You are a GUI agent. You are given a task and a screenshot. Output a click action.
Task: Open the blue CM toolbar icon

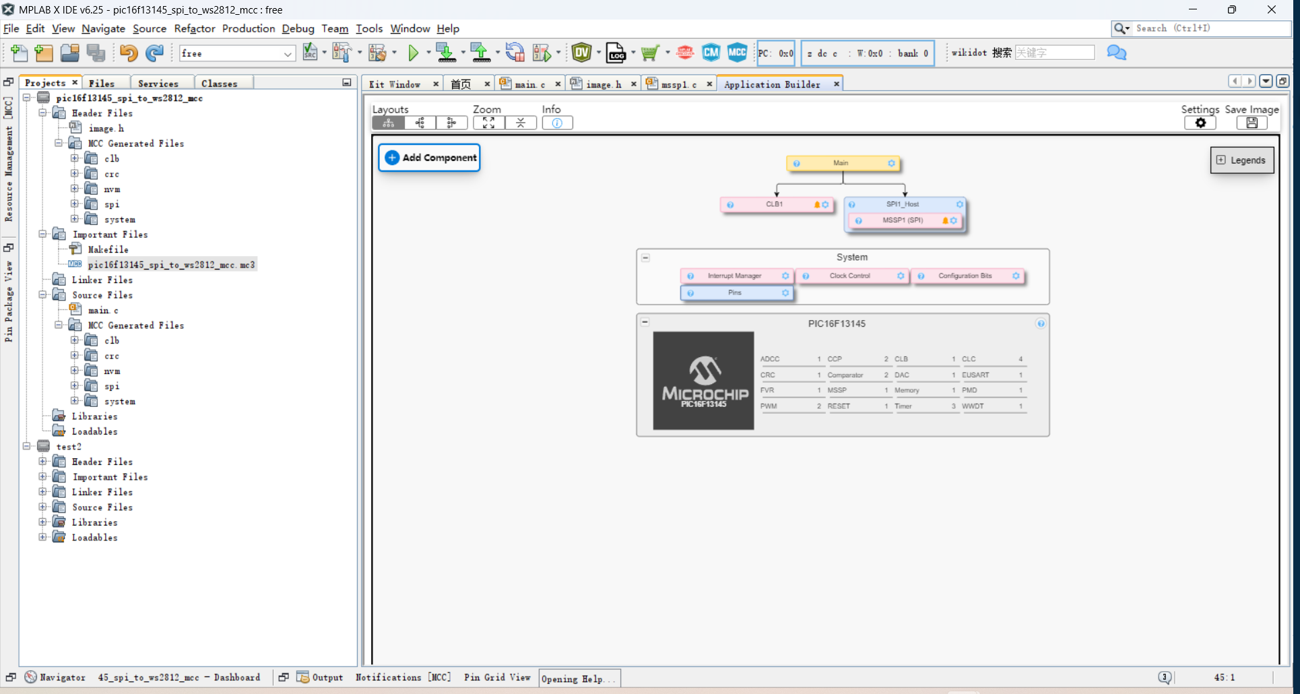[x=711, y=52]
